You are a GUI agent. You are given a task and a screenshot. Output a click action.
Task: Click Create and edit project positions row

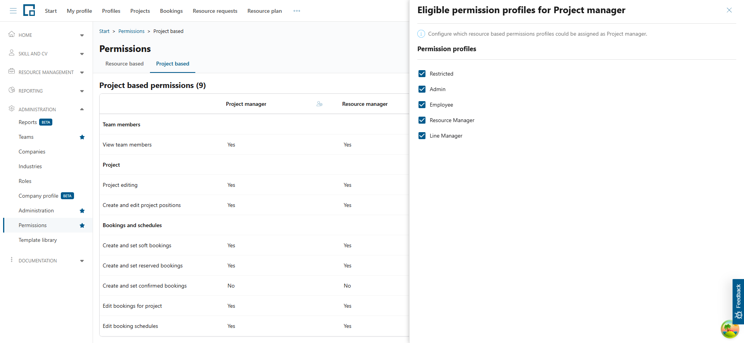(x=142, y=205)
